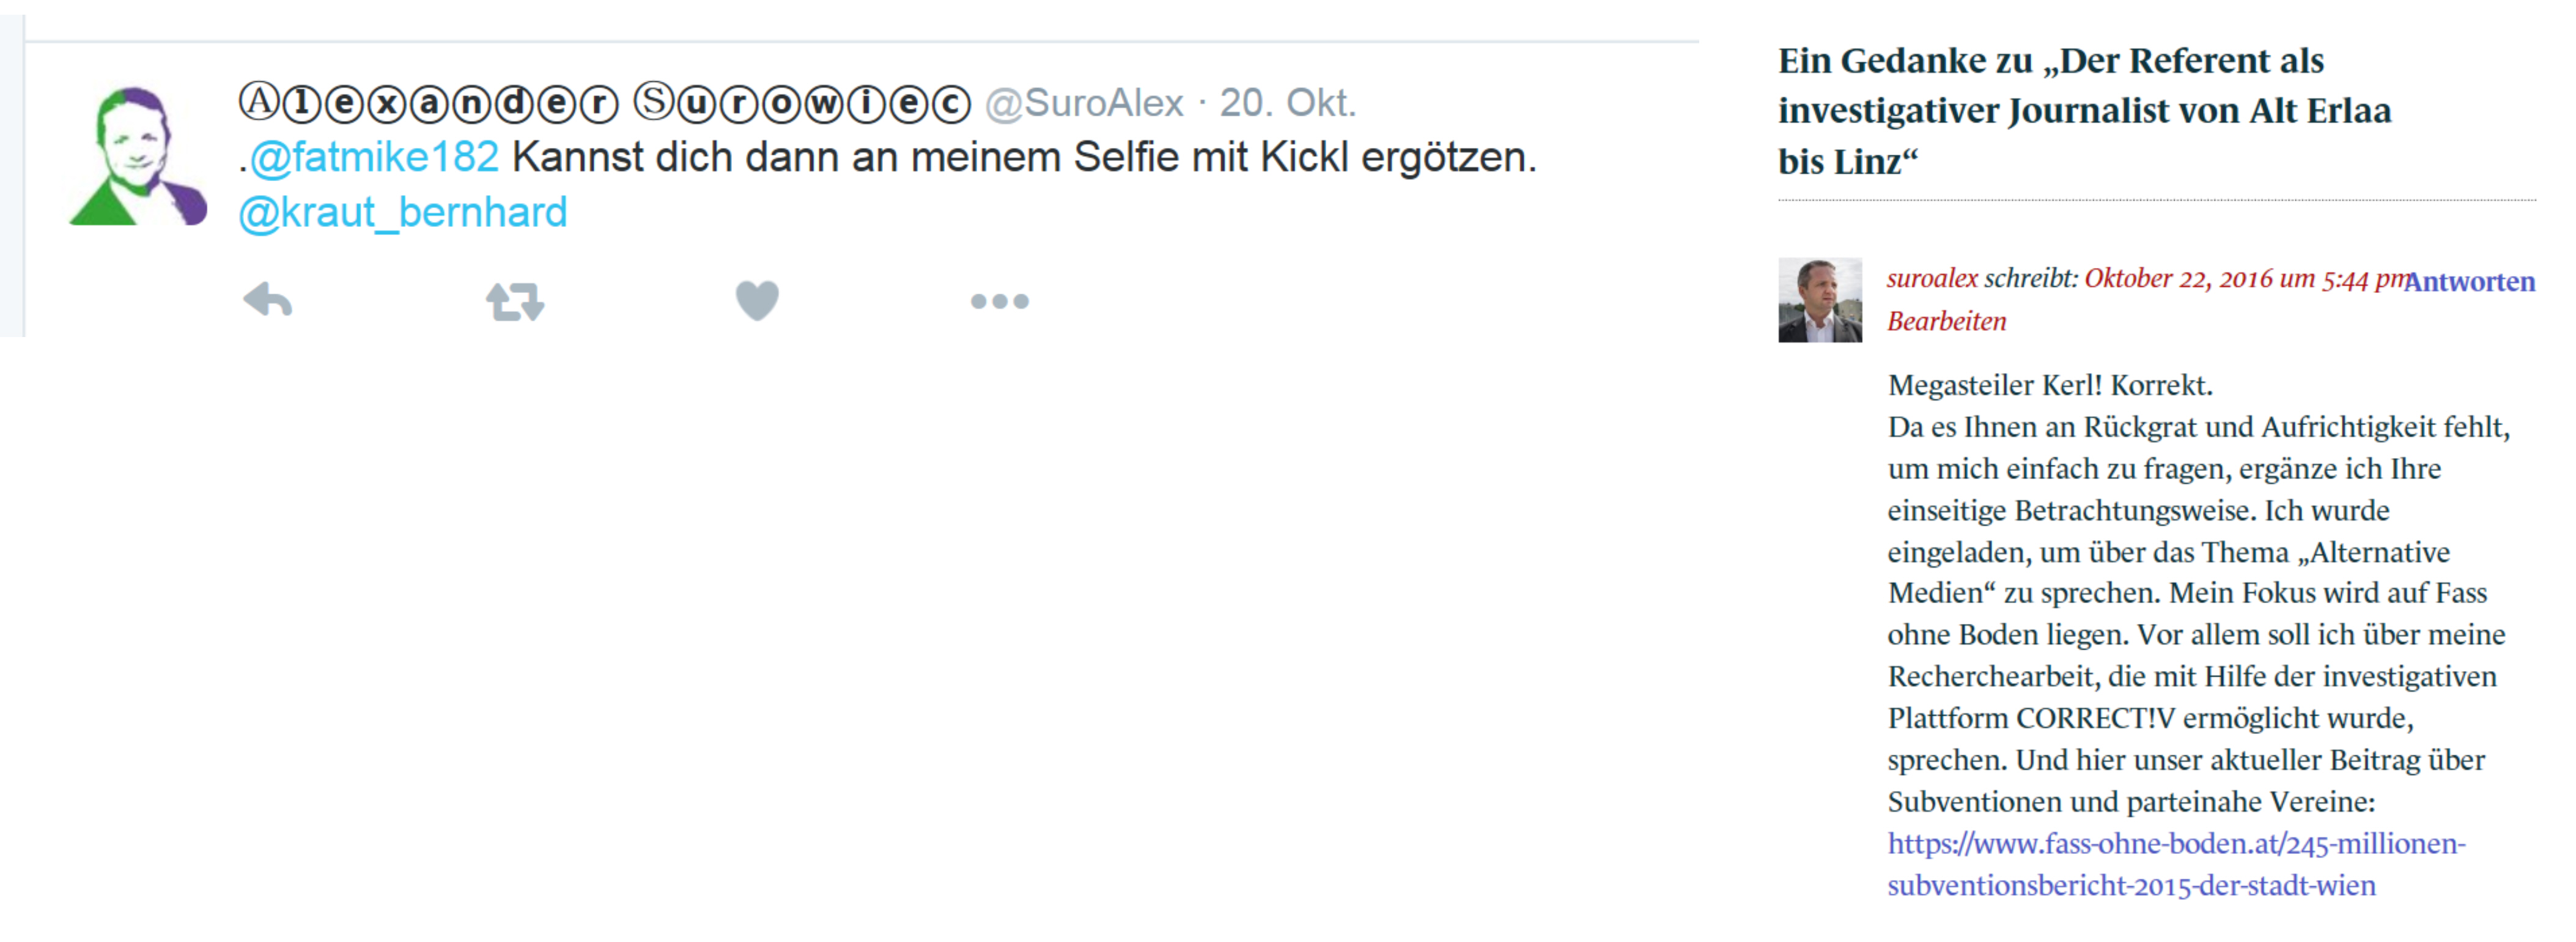Open the Alexander Surowiec display name
The height and width of the screenshot is (942, 2576).
[x=604, y=103]
